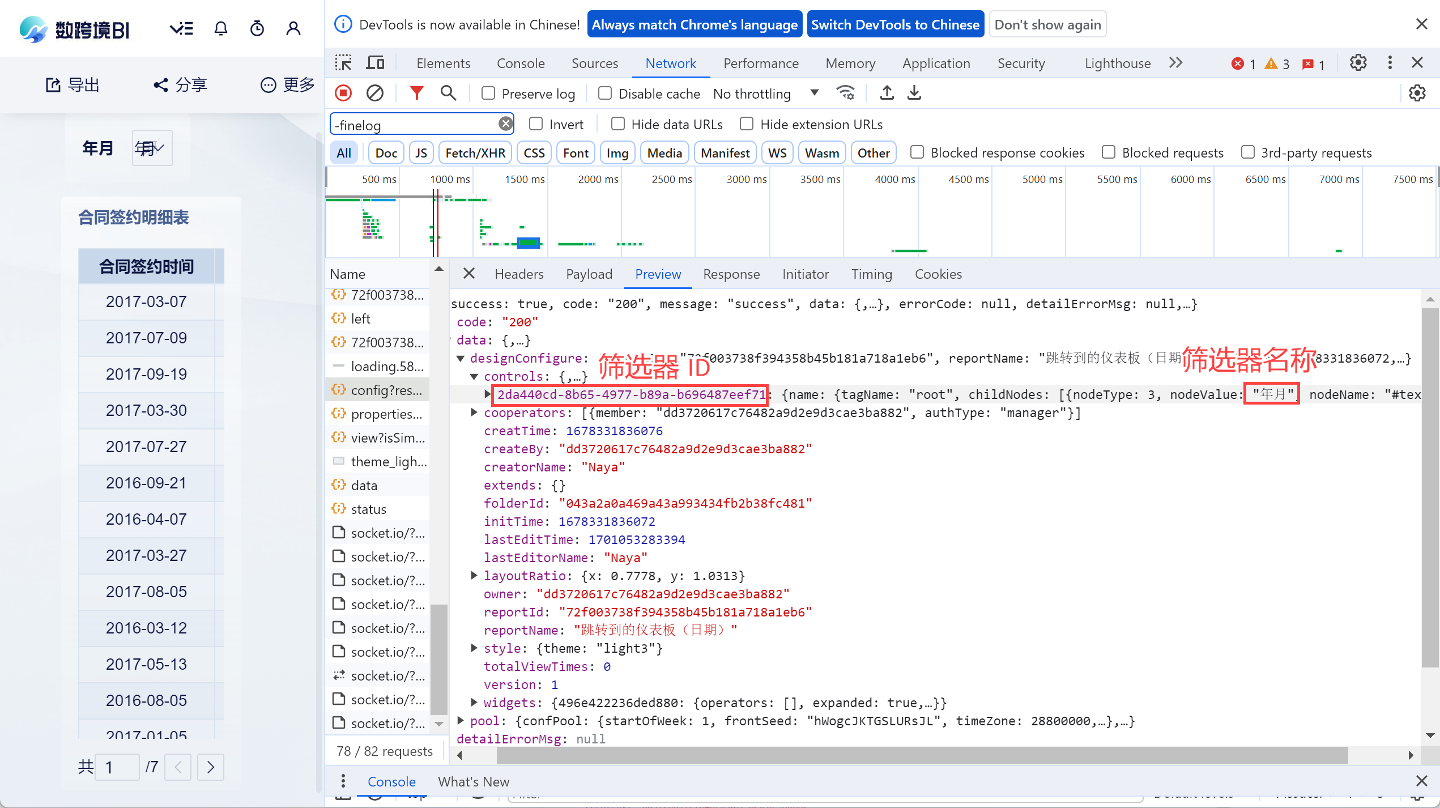Open the network search magnifier icon
This screenshot has height=808, width=1440.
pyautogui.click(x=448, y=93)
